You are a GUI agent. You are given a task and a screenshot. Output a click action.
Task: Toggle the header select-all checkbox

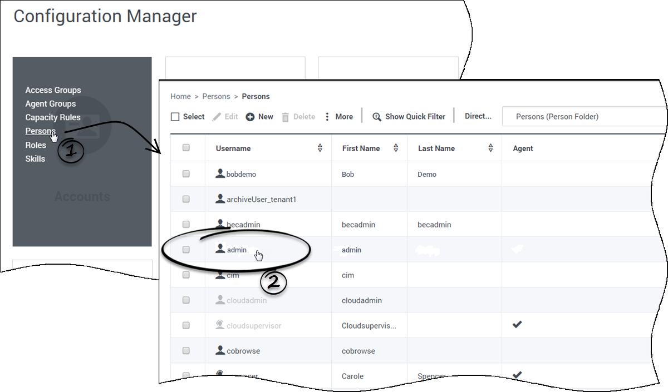[x=186, y=148]
